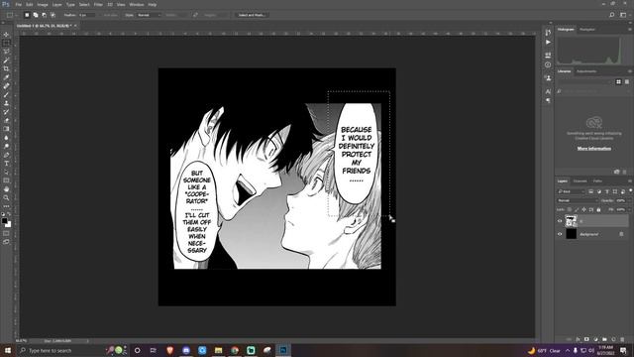
Task: Toggle Lock position icon in Layers
Action: [x=583, y=209]
